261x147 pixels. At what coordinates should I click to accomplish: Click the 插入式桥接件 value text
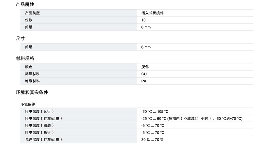pos(152,13)
